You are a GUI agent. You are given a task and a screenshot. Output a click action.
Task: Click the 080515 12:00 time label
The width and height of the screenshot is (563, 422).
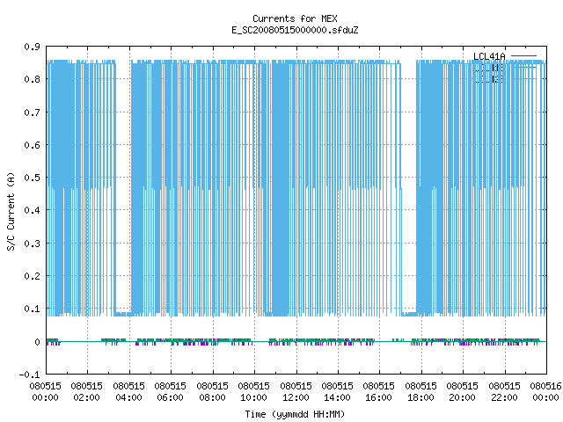(296, 392)
